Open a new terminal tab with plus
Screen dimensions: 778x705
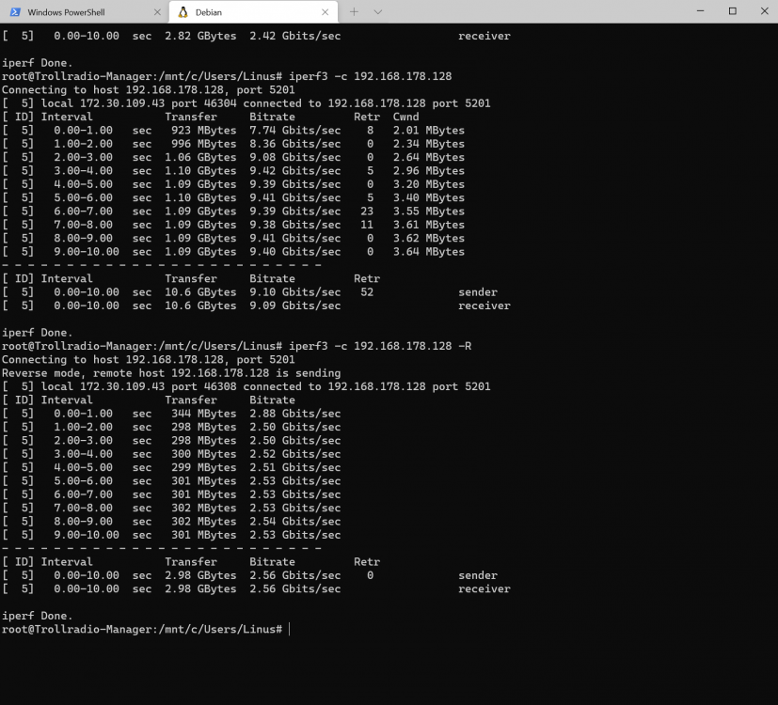point(354,12)
